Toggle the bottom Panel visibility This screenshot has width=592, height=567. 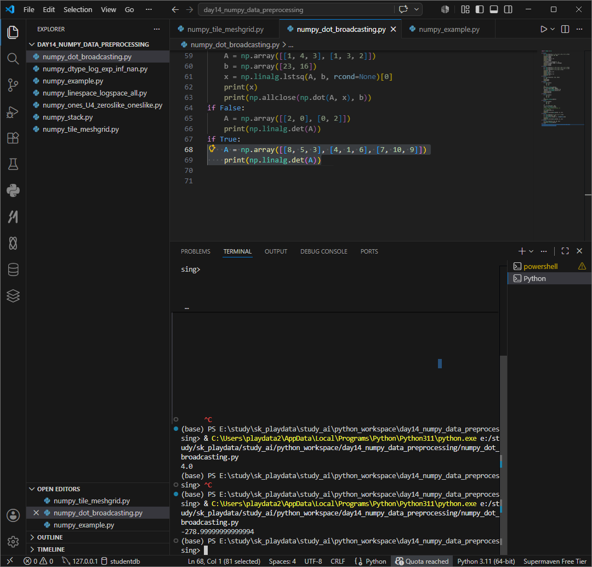click(x=494, y=9)
